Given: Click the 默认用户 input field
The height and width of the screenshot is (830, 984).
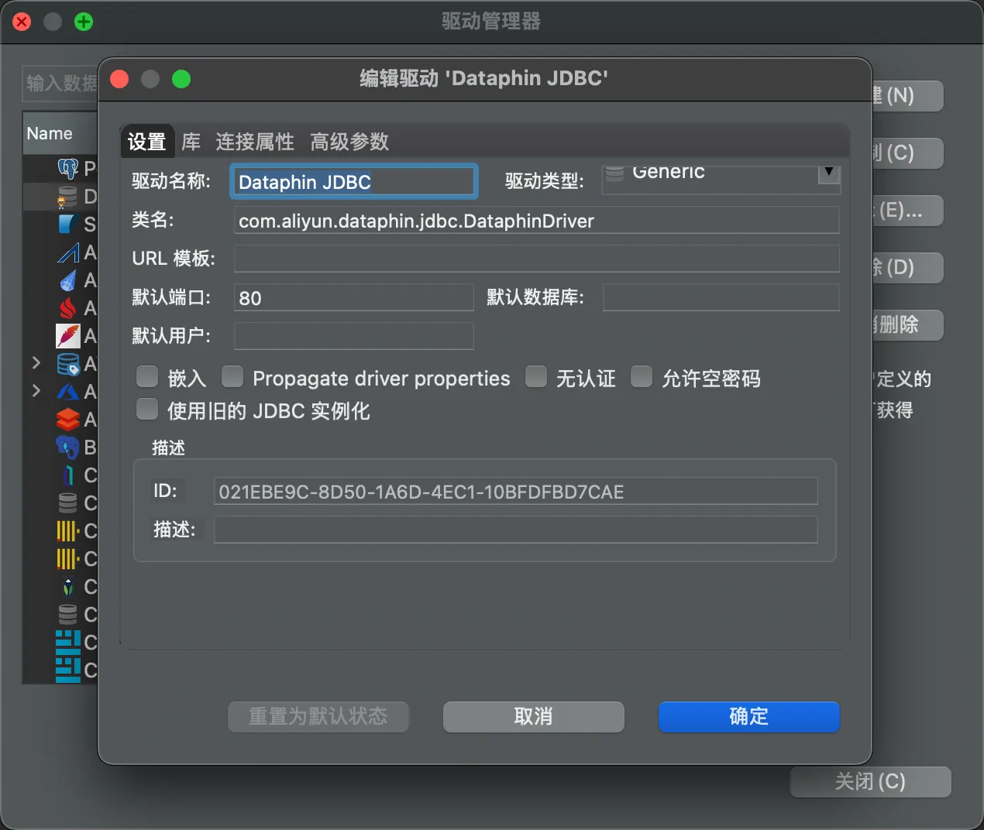Looking at the screenshot, I should tap(353, 336).
